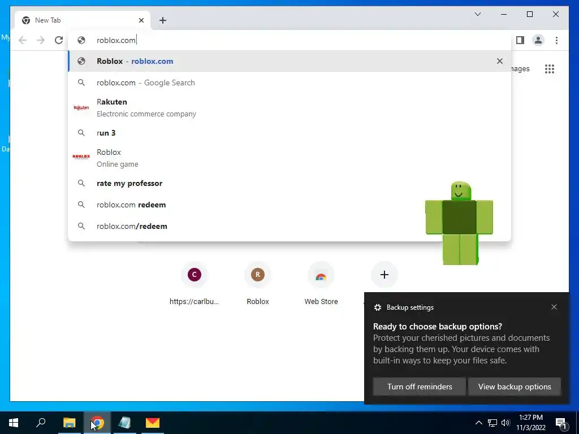Click into the roblox.com address bar
The height and width of the screenshot is (434, 579).
pyautogui.click(x=289, y=40)
